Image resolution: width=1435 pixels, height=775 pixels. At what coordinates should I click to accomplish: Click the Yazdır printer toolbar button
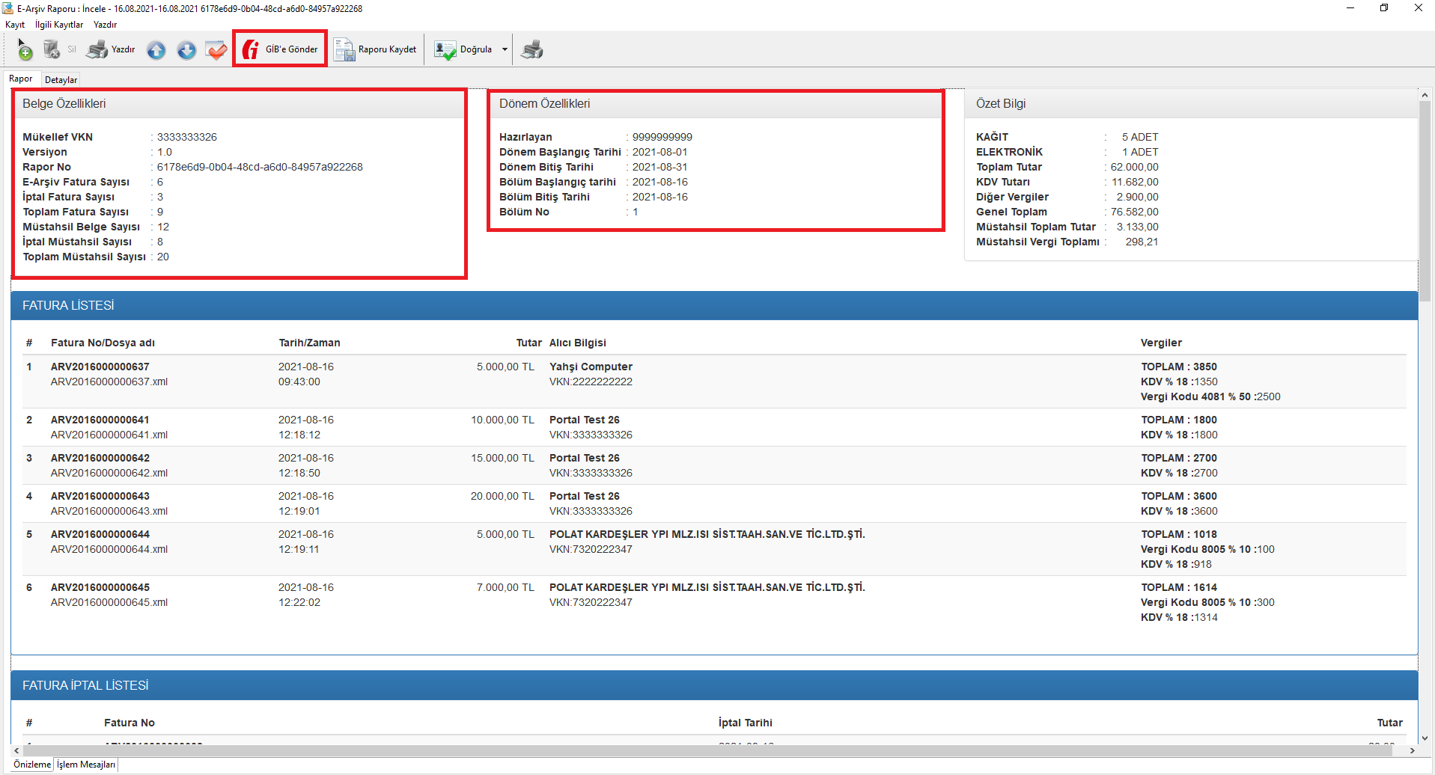coord(111,50)
